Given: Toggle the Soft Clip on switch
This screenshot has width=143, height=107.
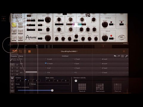Looking at the screenshot, I should coord(122,24).
